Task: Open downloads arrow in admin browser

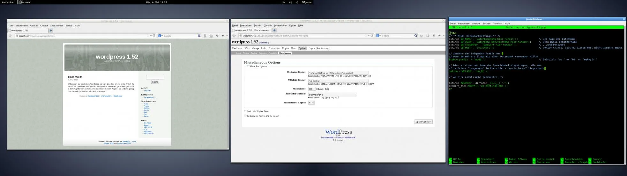Action: (422, 36)
